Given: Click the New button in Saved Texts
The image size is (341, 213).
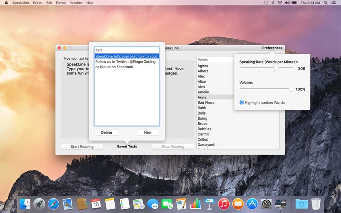Looking at the screenshot, I should tap(147, 132).
